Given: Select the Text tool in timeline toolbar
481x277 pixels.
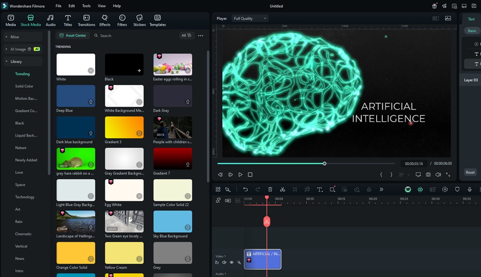Looking at the screenshot, I should pos(319,190).
